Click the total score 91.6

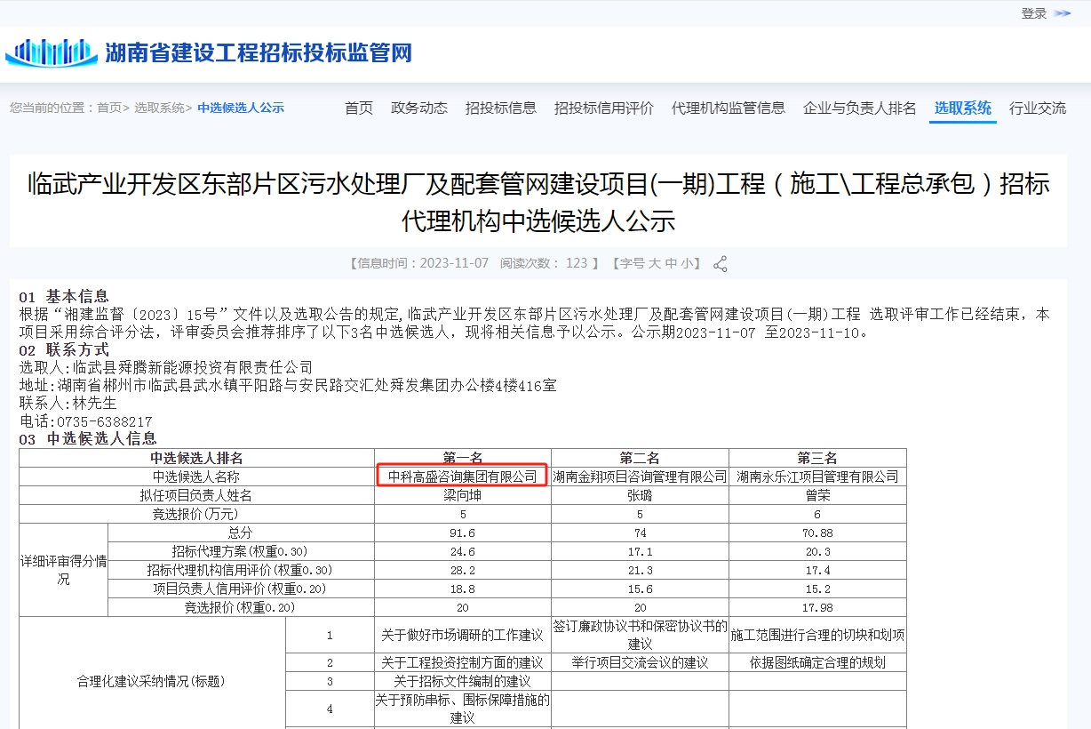tap(463, 533)
